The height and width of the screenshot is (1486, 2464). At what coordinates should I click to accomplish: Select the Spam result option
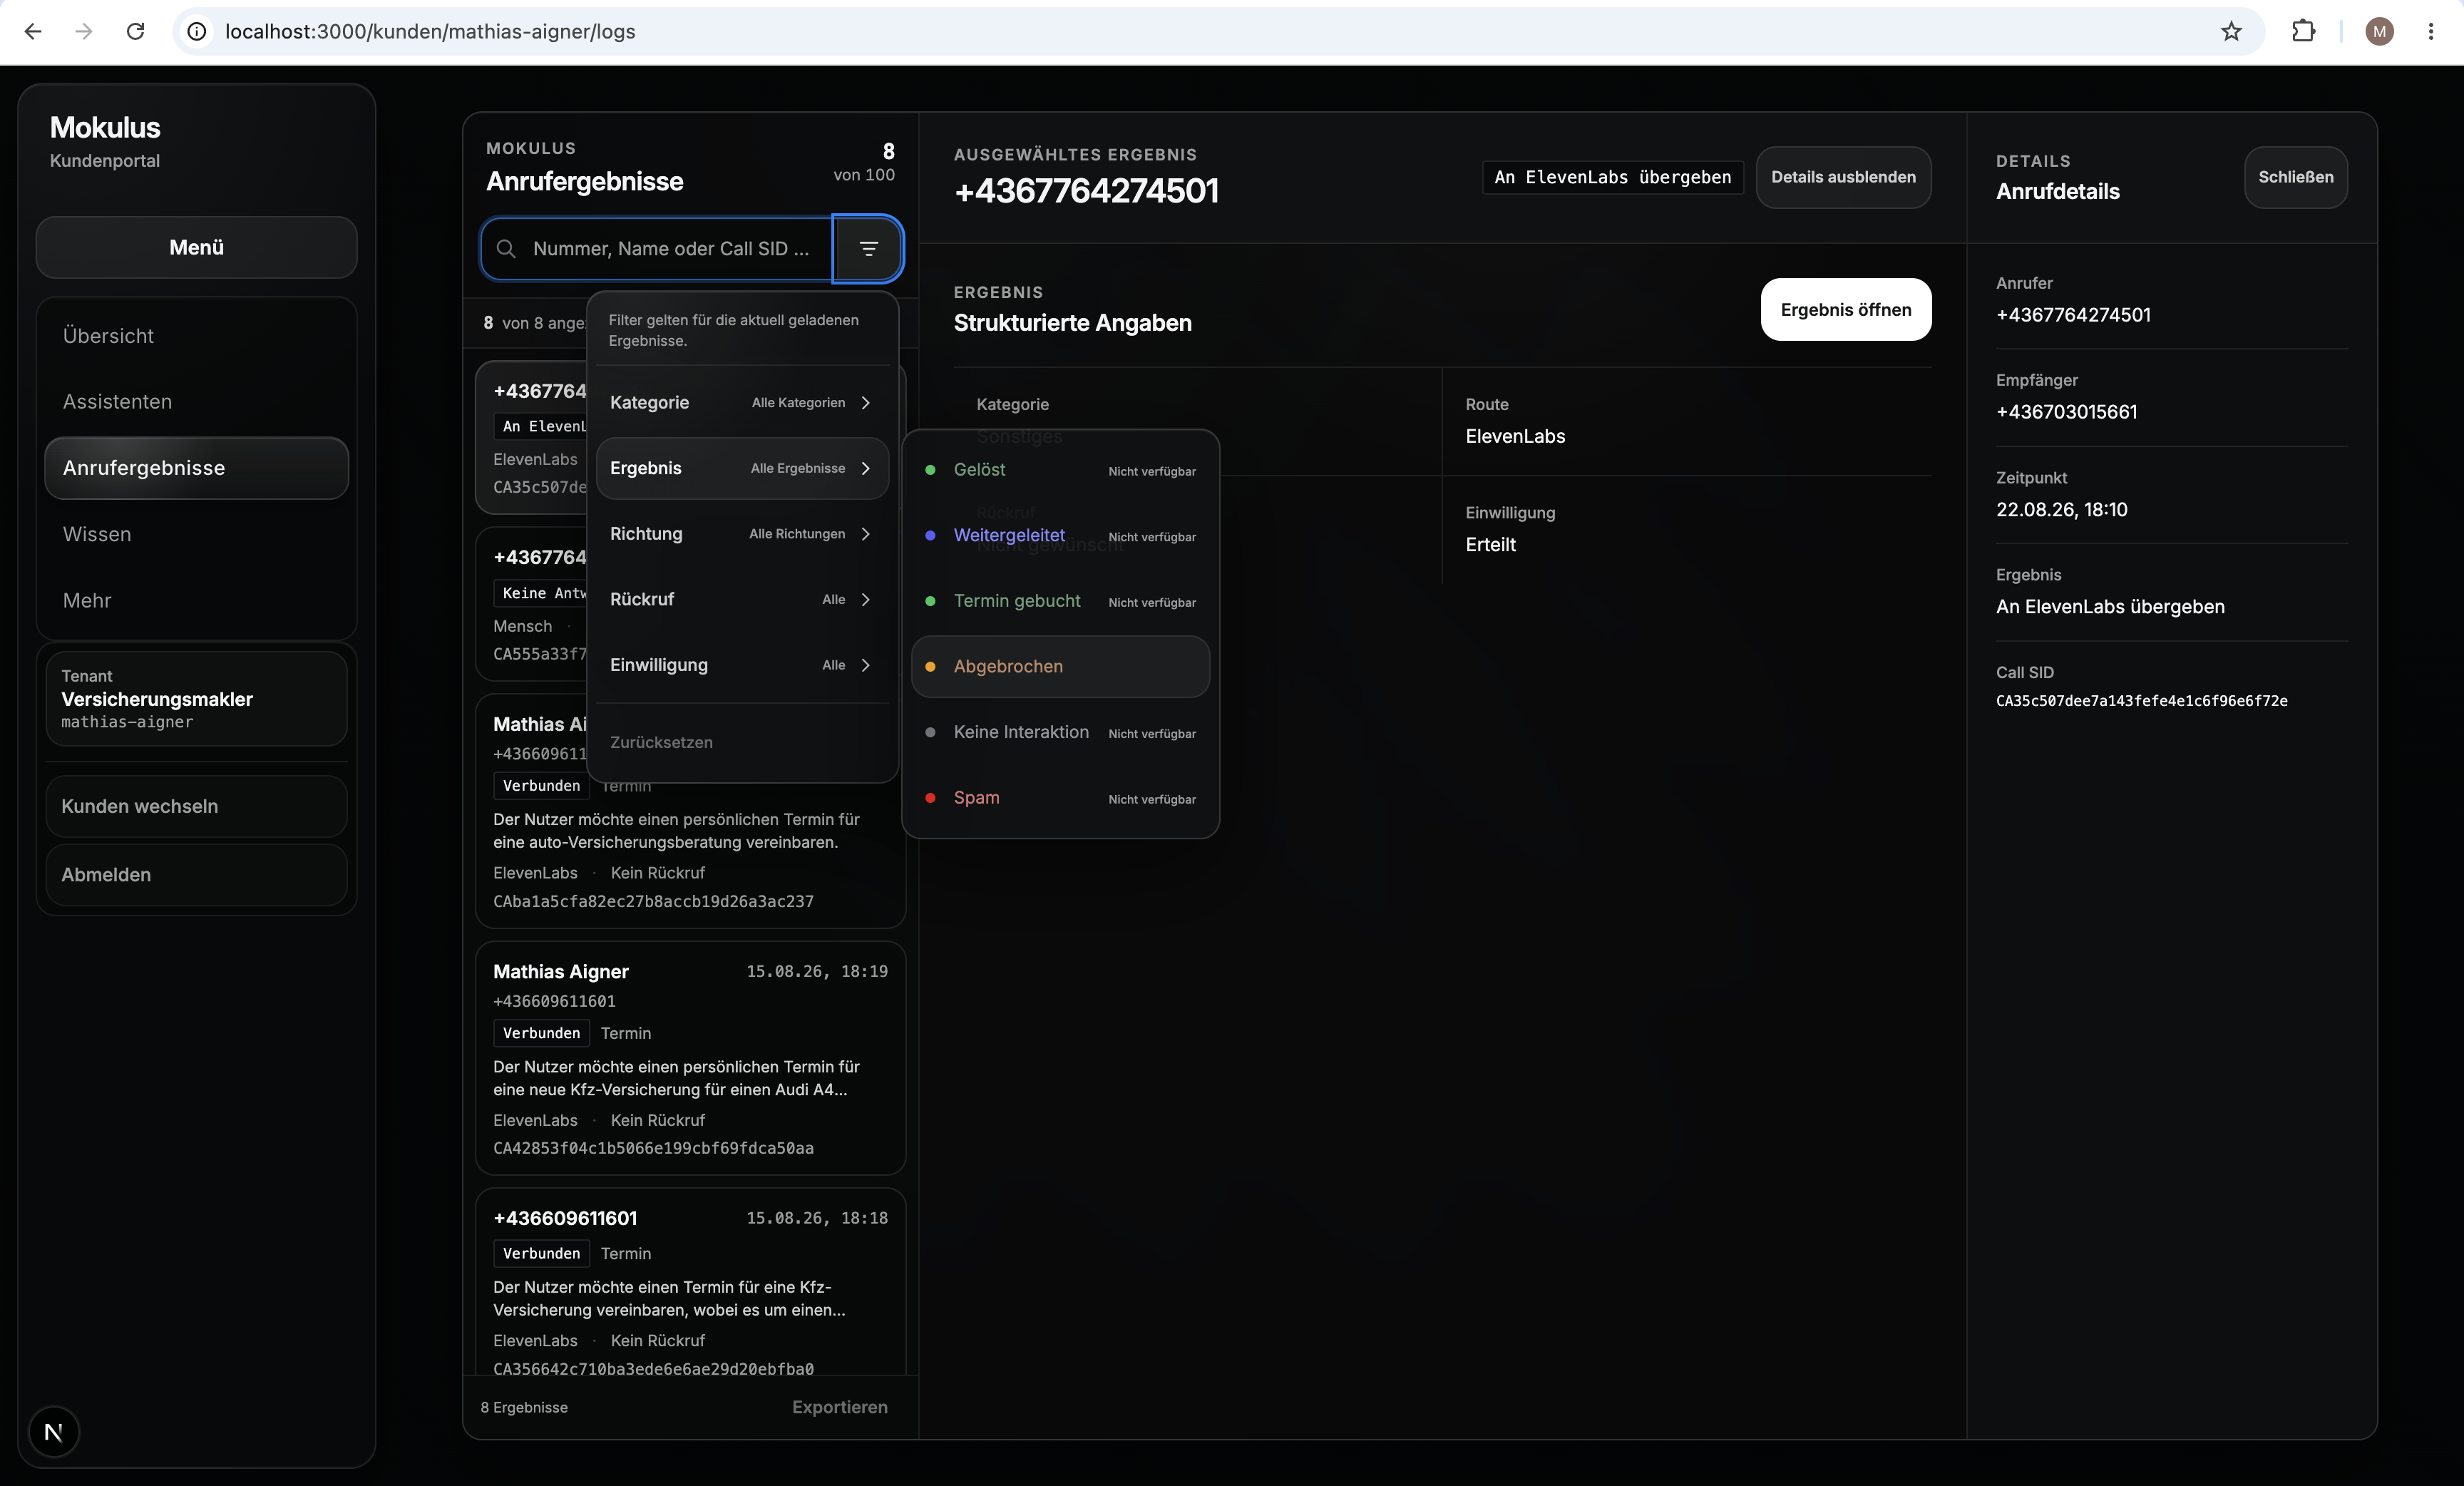click(x=1060, y=798)
